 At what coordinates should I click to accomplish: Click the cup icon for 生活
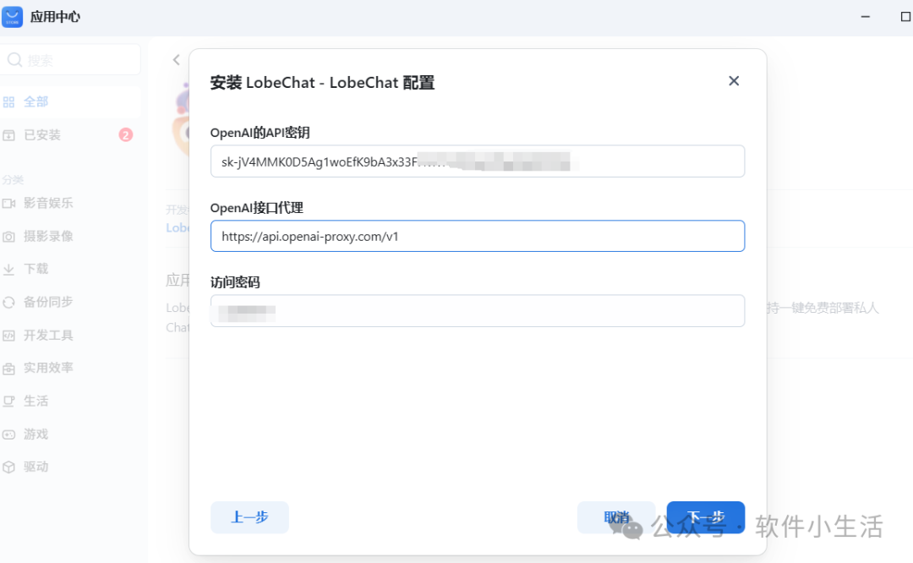[8, 402]
